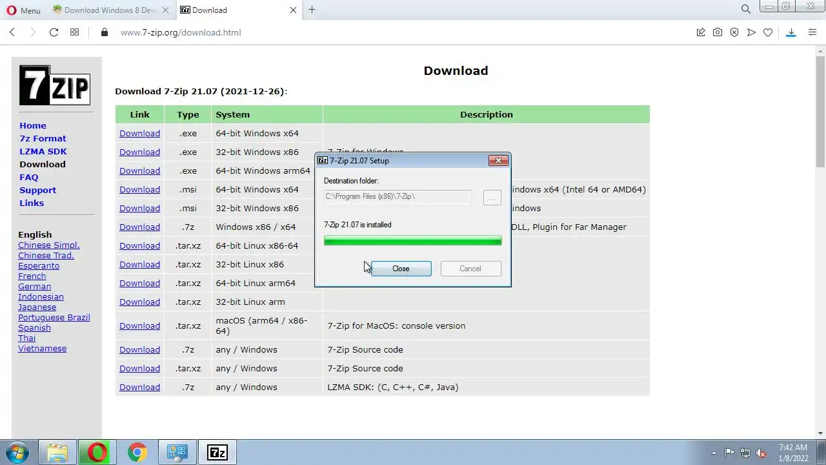
Task: Open the Support sidebar link
Action: click(x=37, y=190)
